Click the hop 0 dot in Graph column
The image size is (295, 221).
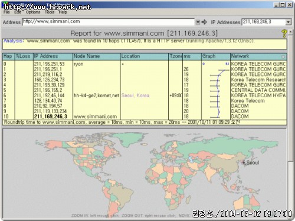204,64
